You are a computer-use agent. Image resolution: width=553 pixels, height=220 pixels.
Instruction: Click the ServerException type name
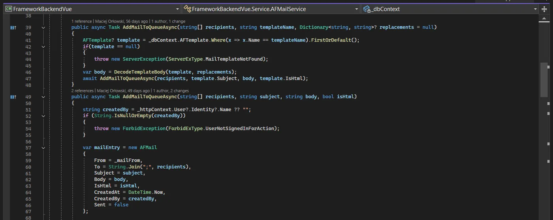click(x=144, y=59)
